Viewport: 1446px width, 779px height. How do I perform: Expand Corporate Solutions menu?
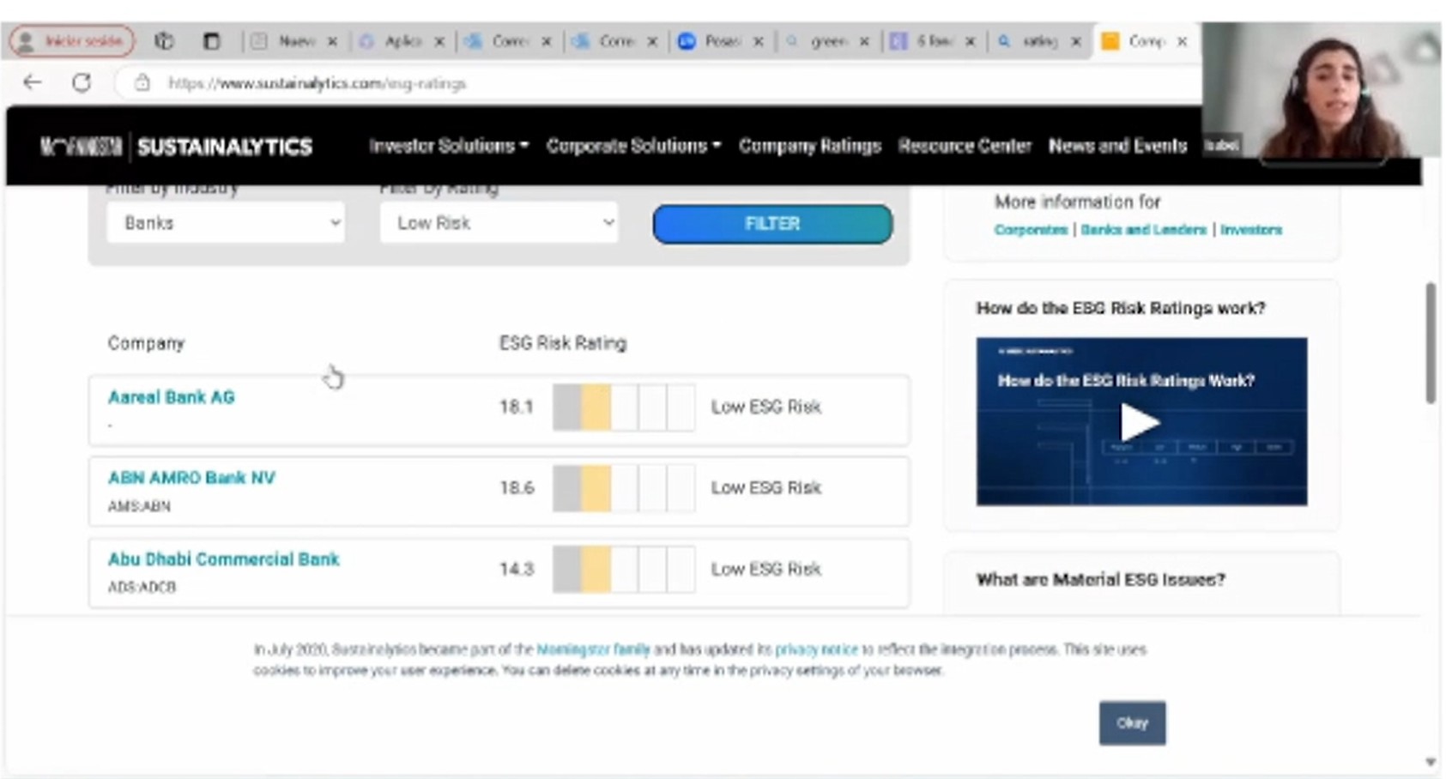(633, 146)
